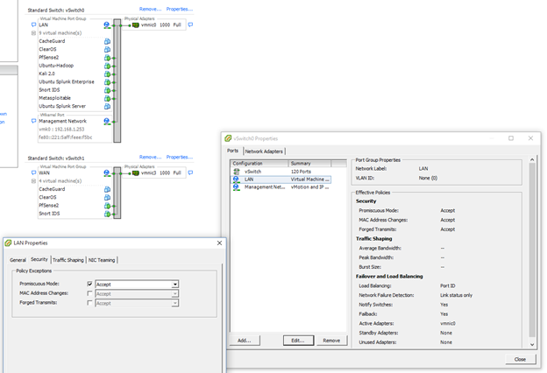
Task: Open Properties link for vSwitch0
Action: tap(180, 9)
